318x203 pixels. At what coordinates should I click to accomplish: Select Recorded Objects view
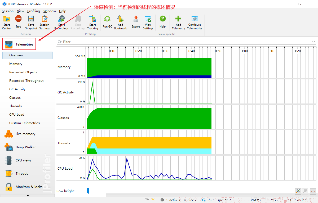coord(23,72)
